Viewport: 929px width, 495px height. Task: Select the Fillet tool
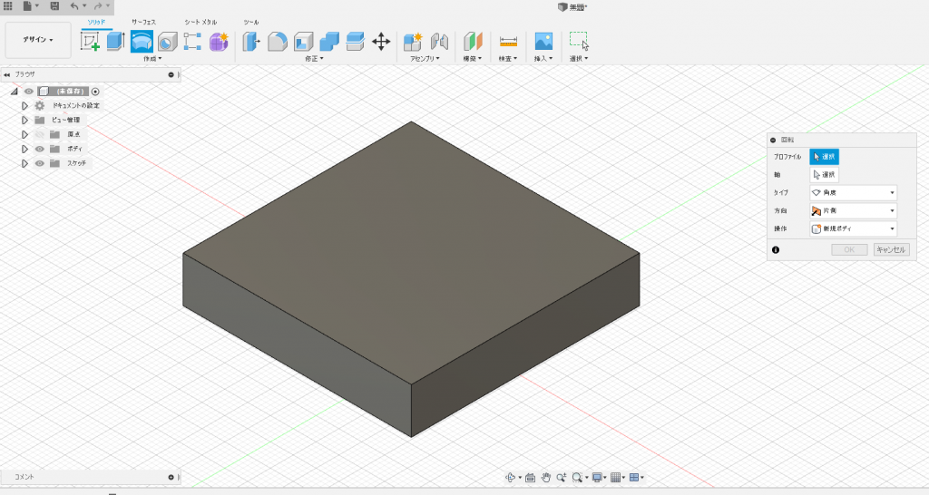coord(278,42)
